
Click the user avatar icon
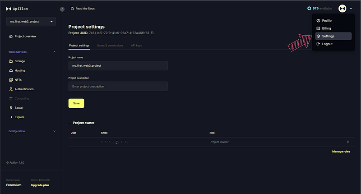tap(342, 9)
